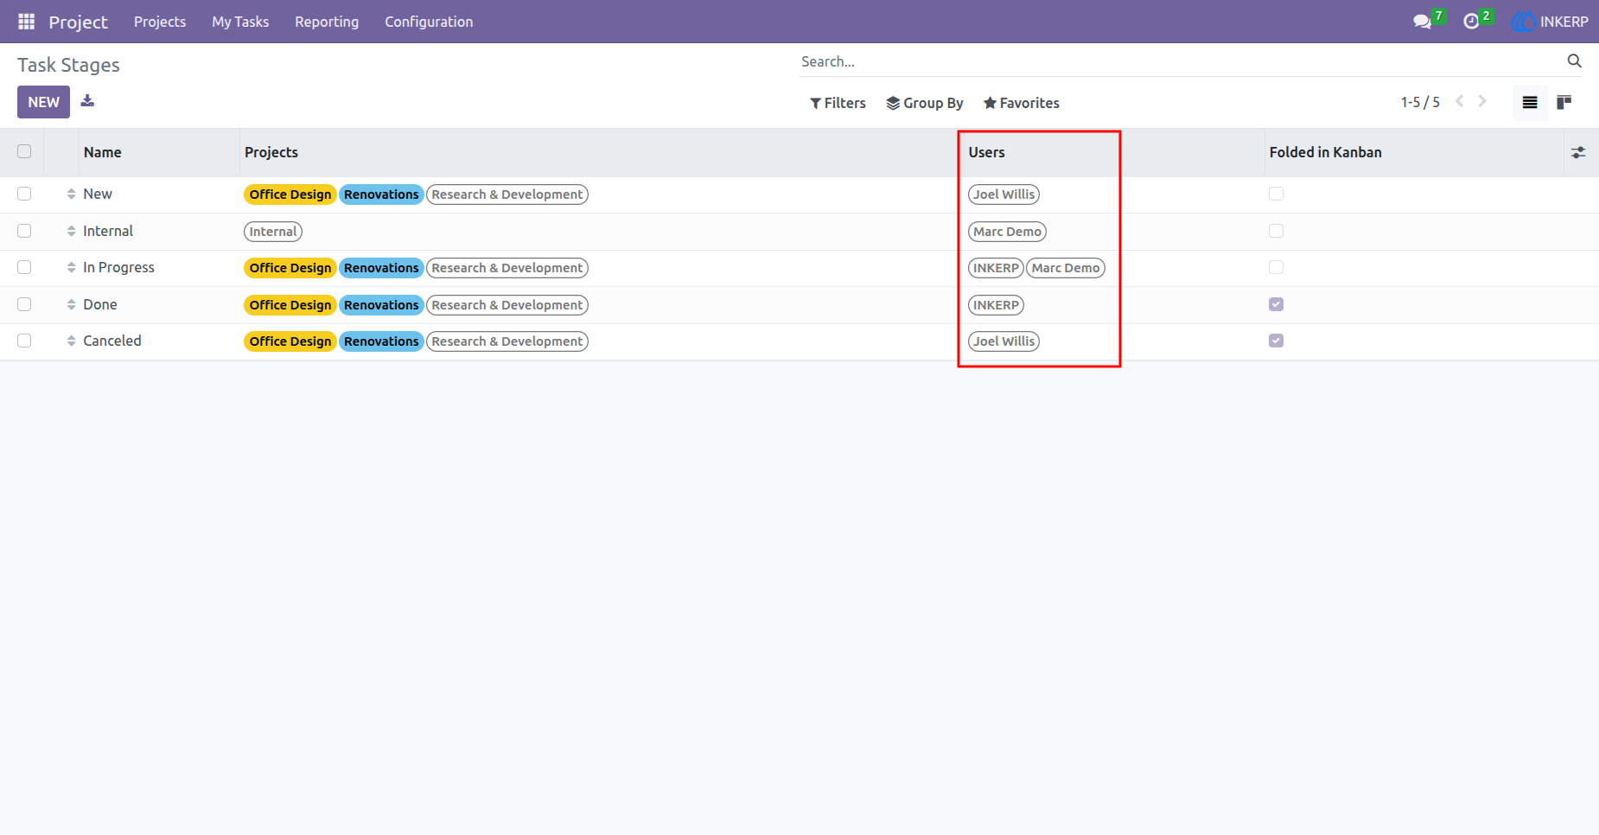Click blue Renovations tag in Done row
The height and width of the screenshot is (835, 1599).
381,305
